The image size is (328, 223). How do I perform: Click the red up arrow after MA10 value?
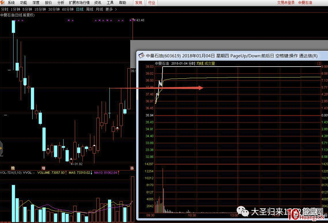tap(119, 173)
